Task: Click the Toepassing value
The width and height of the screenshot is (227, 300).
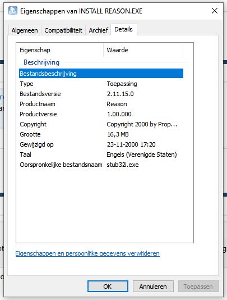Action: click(x=122, y=84)
